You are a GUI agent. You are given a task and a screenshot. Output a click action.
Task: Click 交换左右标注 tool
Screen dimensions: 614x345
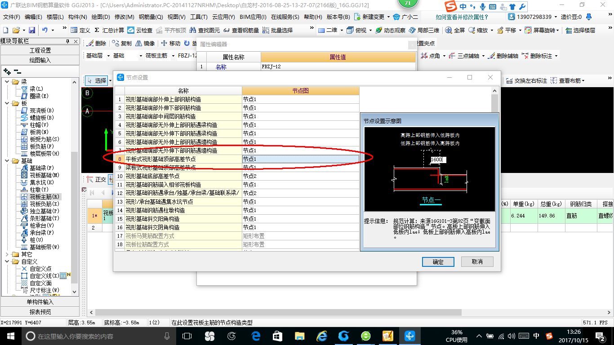pos(526,81)
